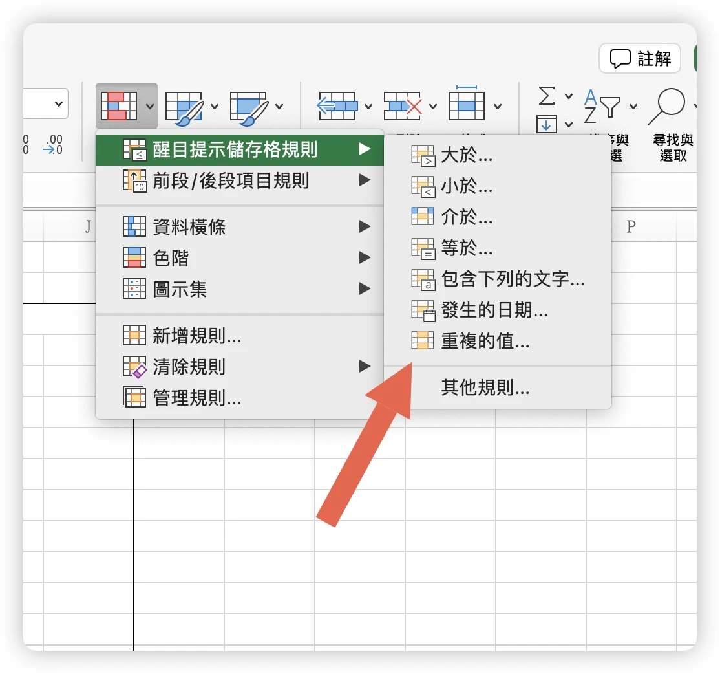Open the 資料橫條 submenu

pyautogui.click(x=240, y=226)
